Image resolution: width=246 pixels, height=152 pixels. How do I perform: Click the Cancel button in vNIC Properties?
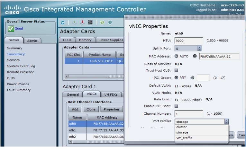point(241,135)
